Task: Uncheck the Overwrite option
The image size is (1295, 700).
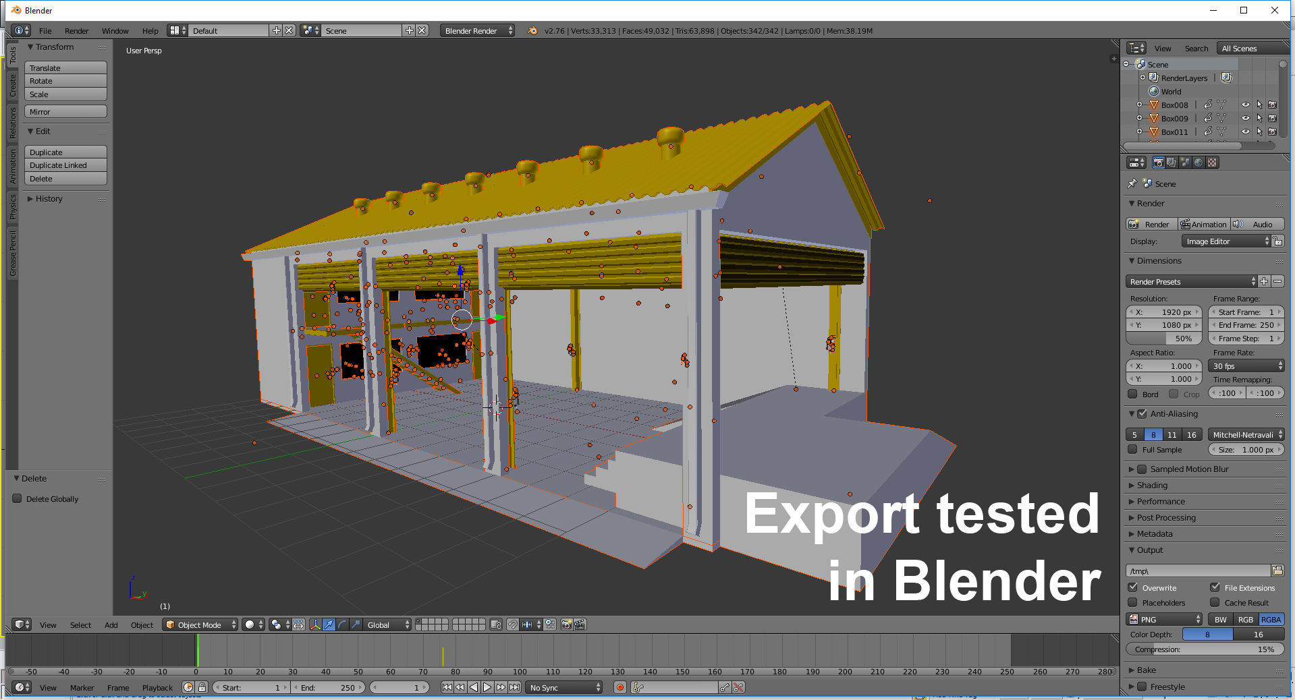Action: tap(1132, 587)
